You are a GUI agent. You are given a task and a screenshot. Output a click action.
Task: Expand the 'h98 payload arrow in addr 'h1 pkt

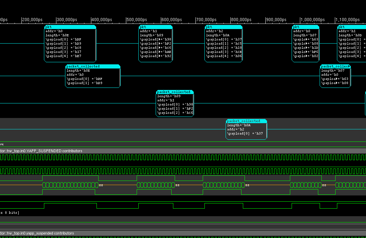[x=160, y=39]
